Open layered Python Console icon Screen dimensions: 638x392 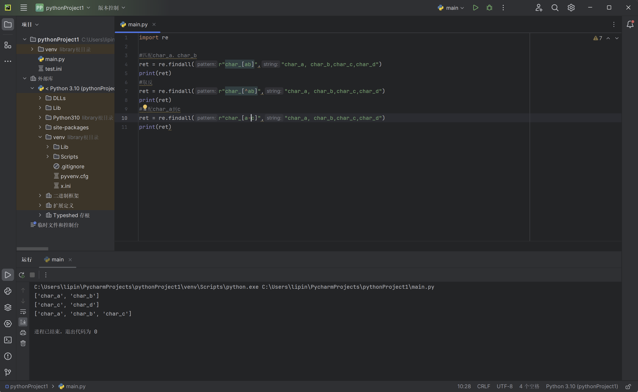[8, 307]
